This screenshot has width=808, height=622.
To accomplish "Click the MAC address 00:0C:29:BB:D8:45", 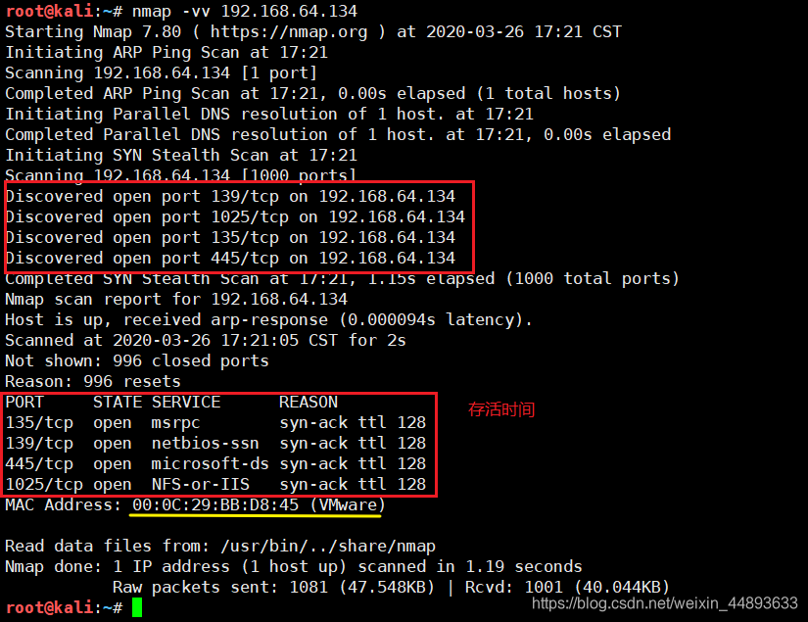I will pyautogui.click(x=215, y=505).
